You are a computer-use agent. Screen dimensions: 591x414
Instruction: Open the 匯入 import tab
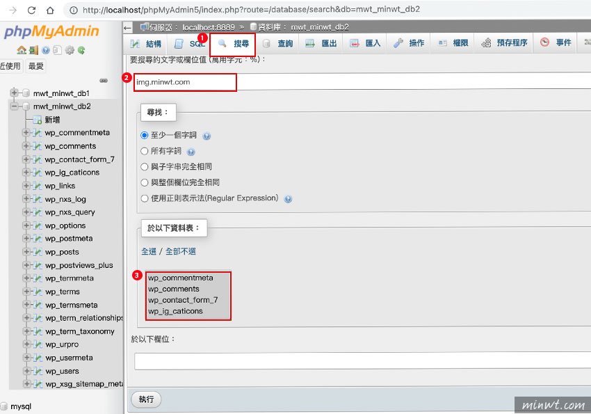pos(365,44)
